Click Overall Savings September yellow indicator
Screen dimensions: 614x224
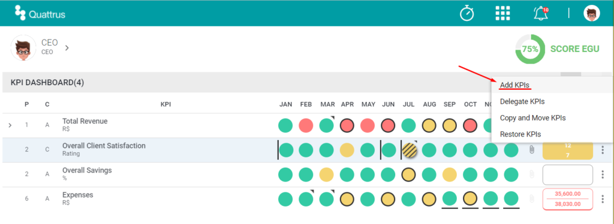pos(450,175)
